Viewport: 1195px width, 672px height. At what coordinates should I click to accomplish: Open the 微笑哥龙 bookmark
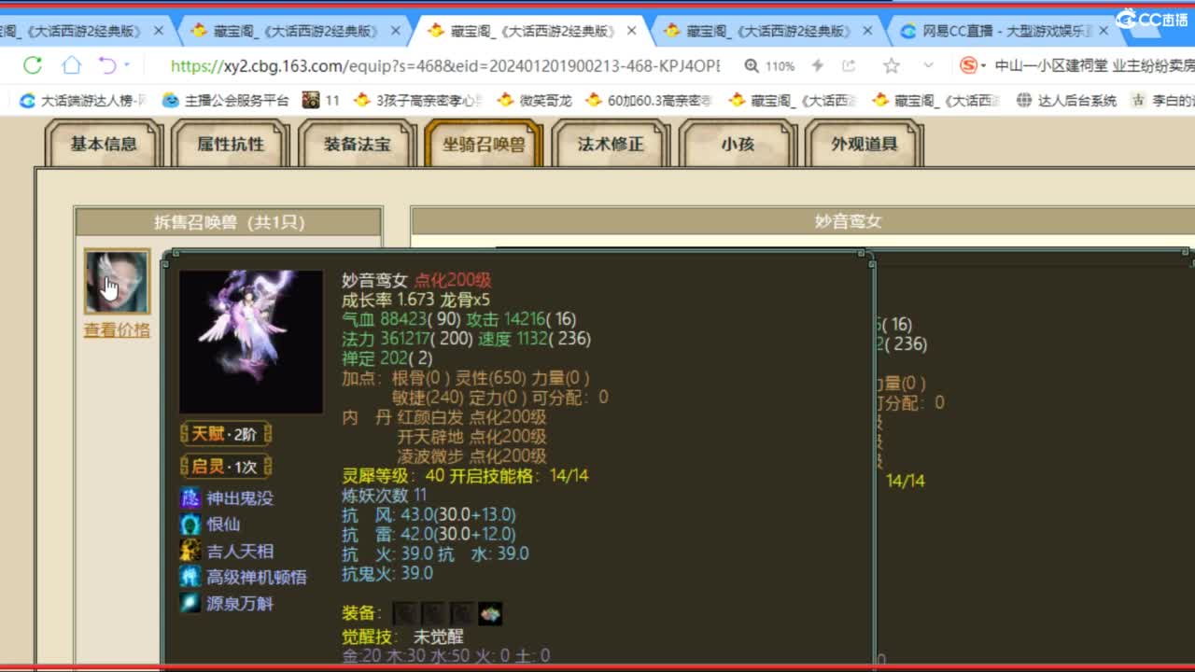(534, 101)
